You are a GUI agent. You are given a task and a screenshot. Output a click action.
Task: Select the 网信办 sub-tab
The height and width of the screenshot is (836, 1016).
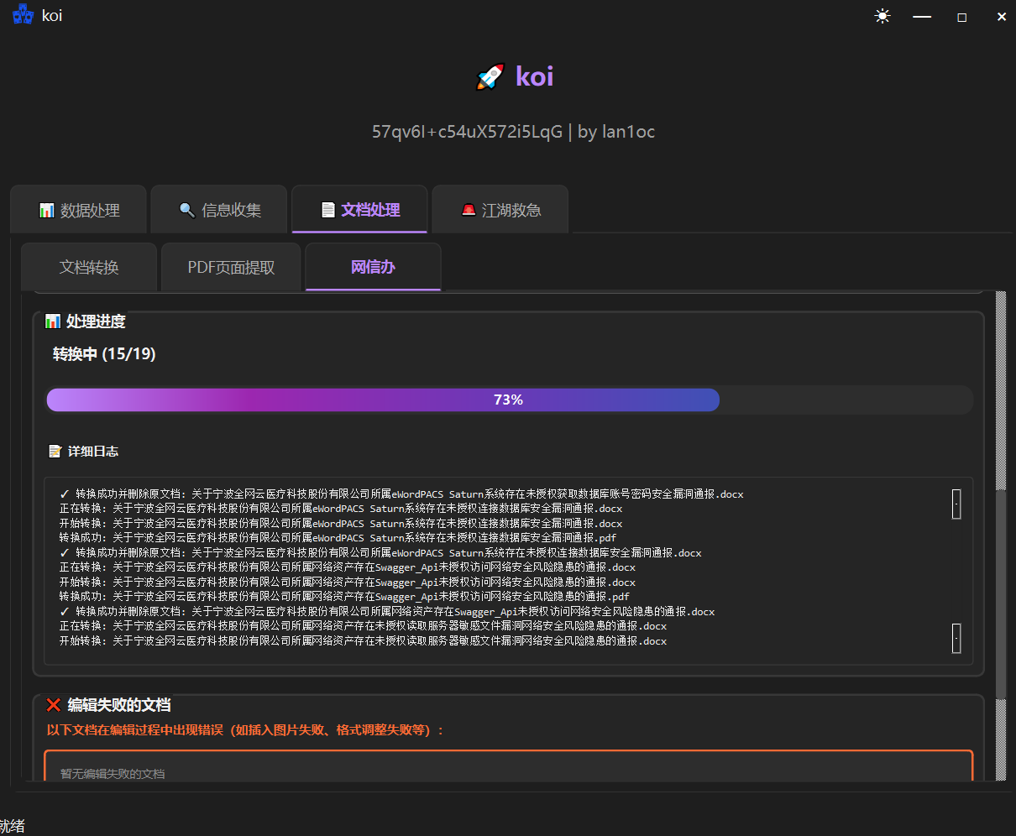click(373, 268)
